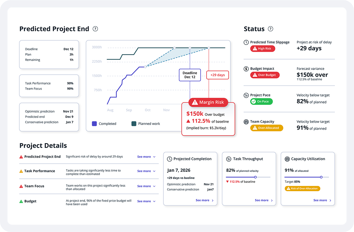Open See more on the Projected Completion card

point(202,200)
